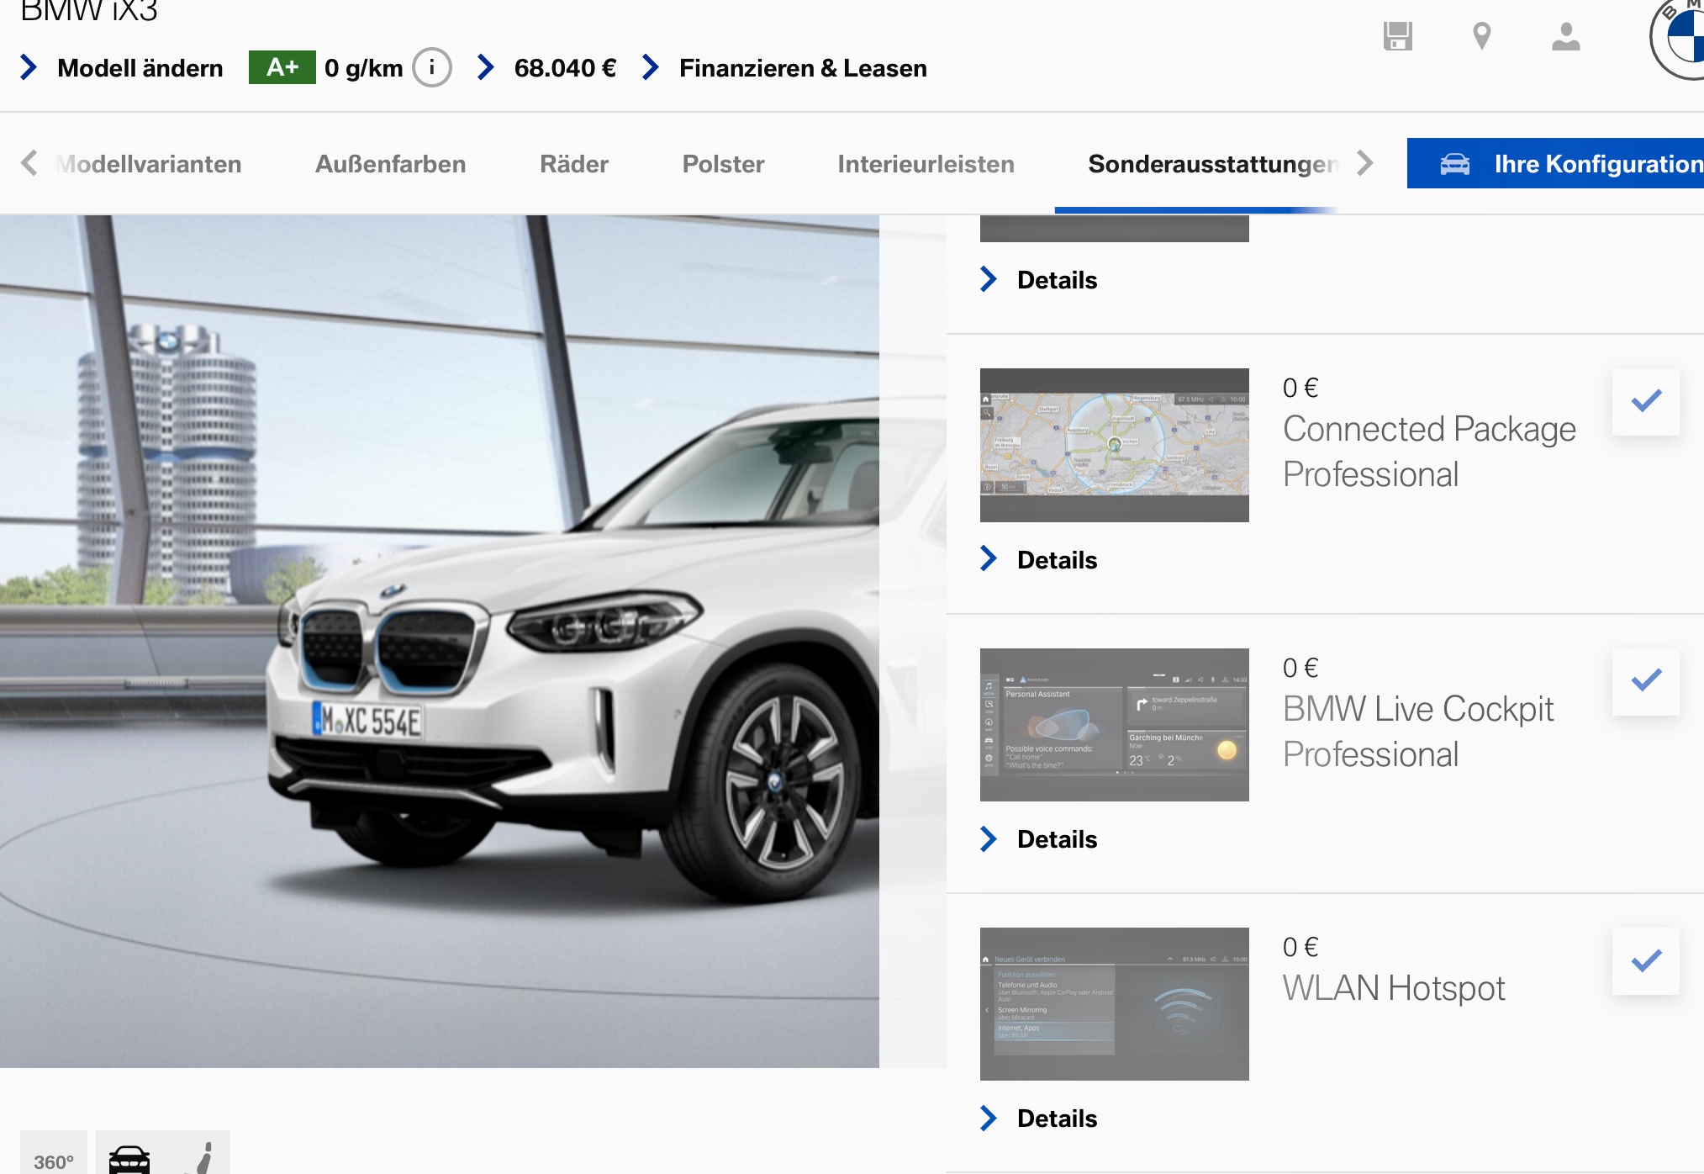Expand the 68.040 € price breakdown

click(x=546, y=67)
